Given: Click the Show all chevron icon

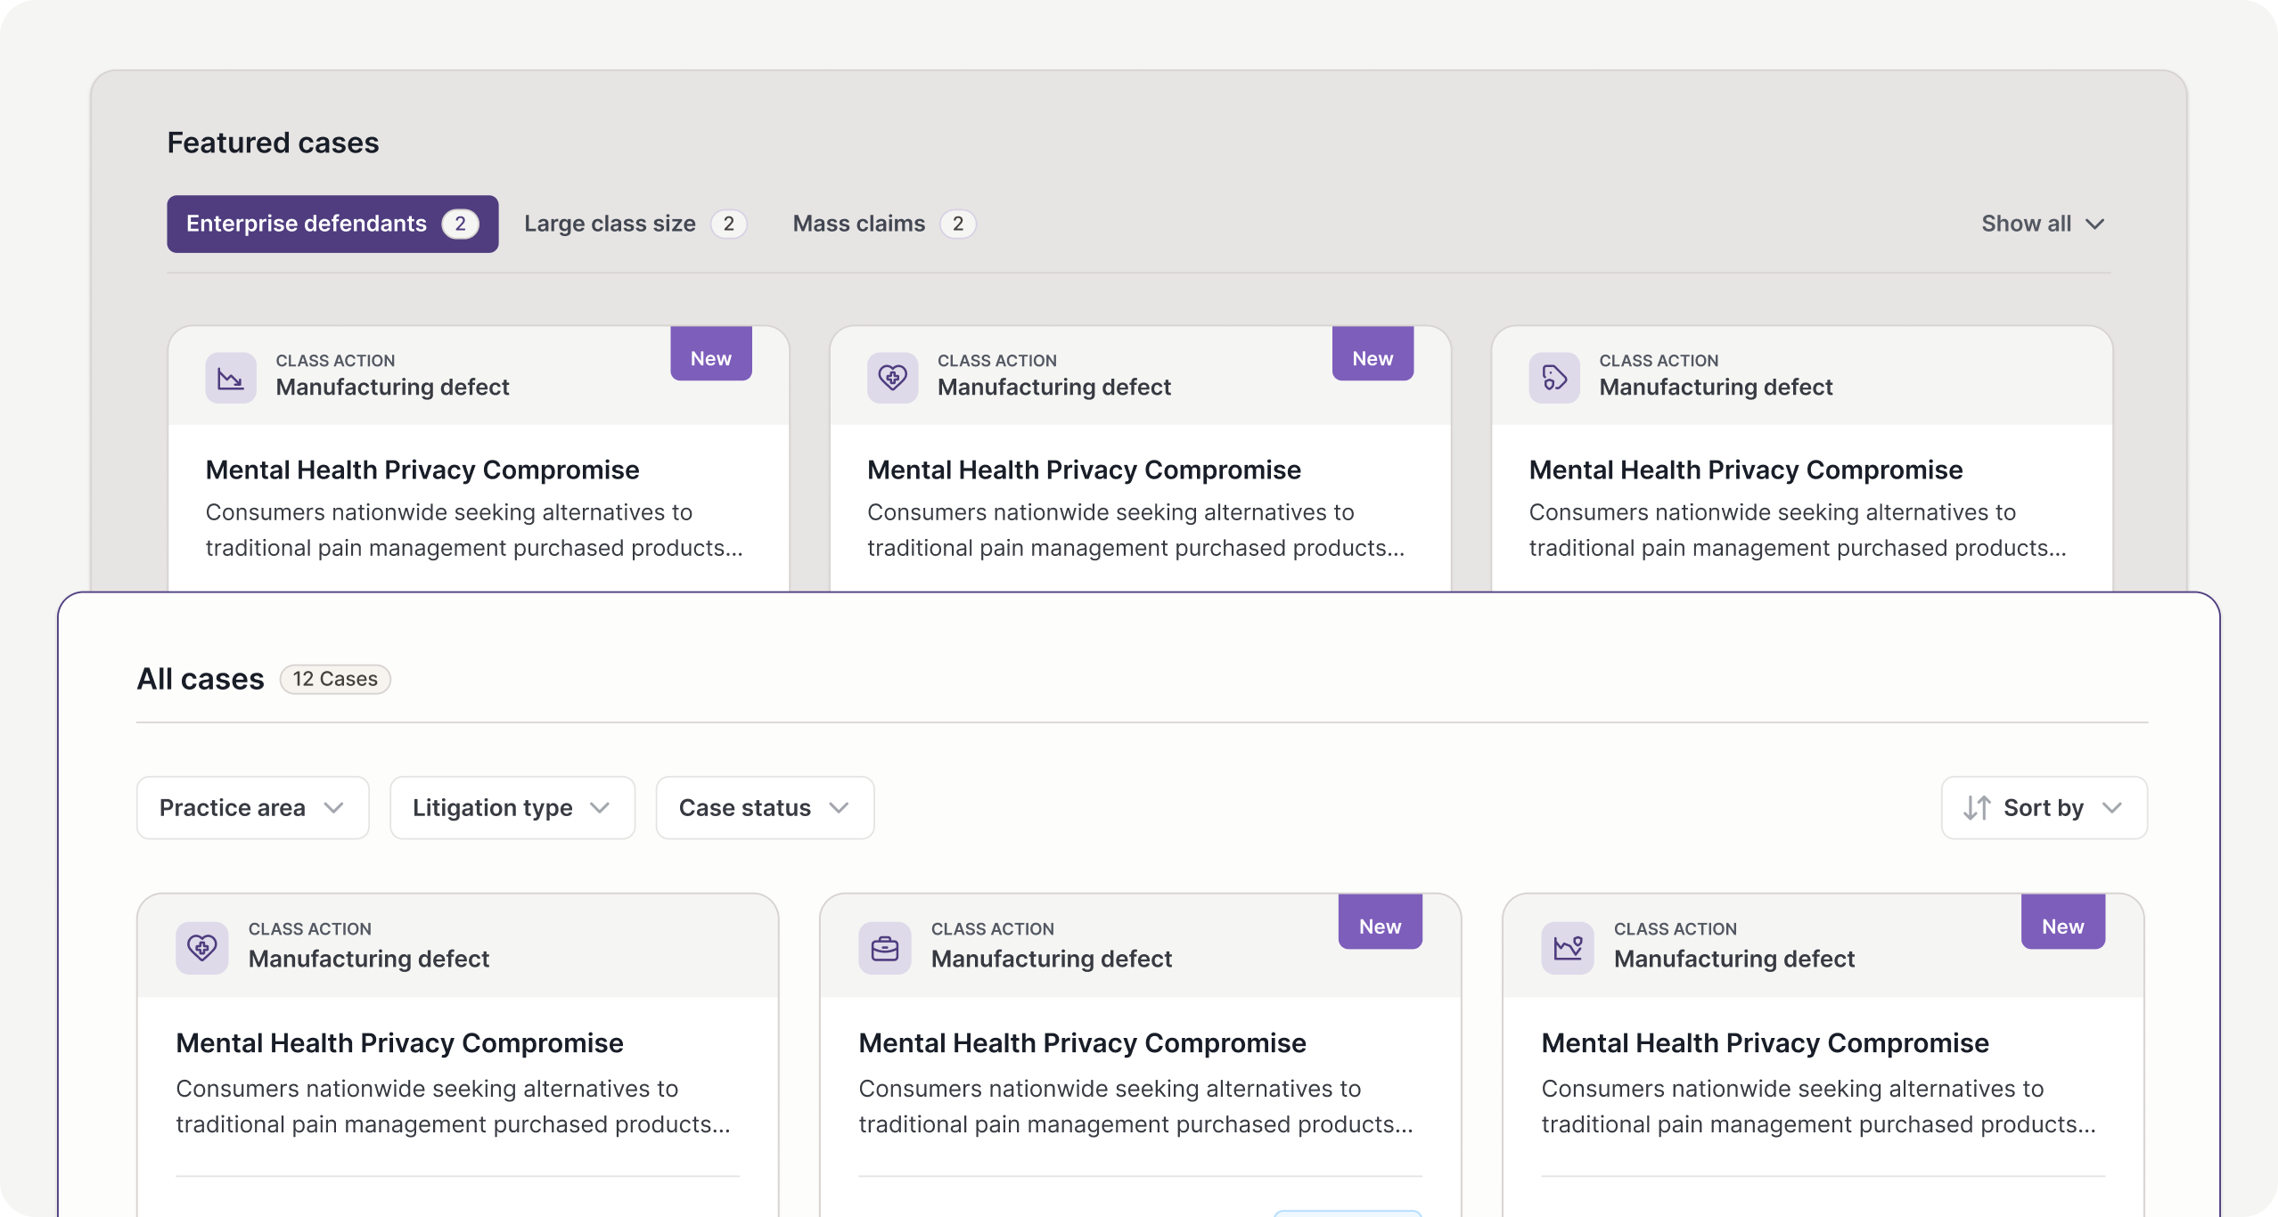Looking at the screenshot, I should 2095,224.
